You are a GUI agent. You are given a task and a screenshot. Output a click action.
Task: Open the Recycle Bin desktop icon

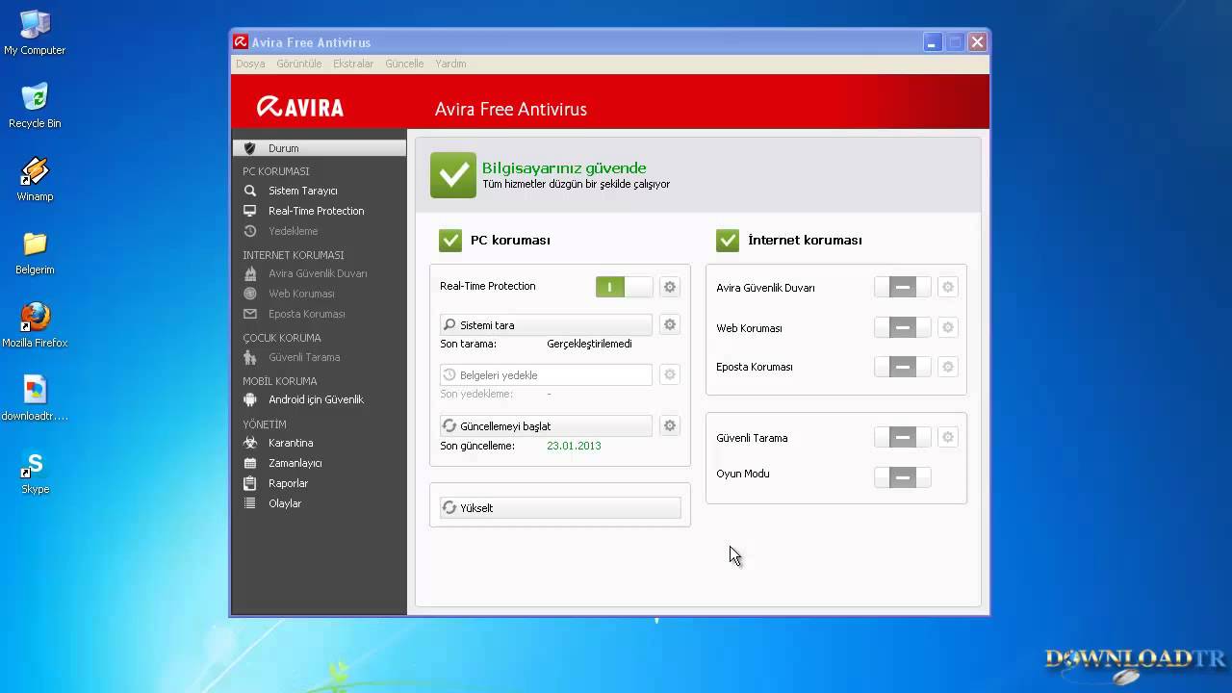[x=35, y=106]
